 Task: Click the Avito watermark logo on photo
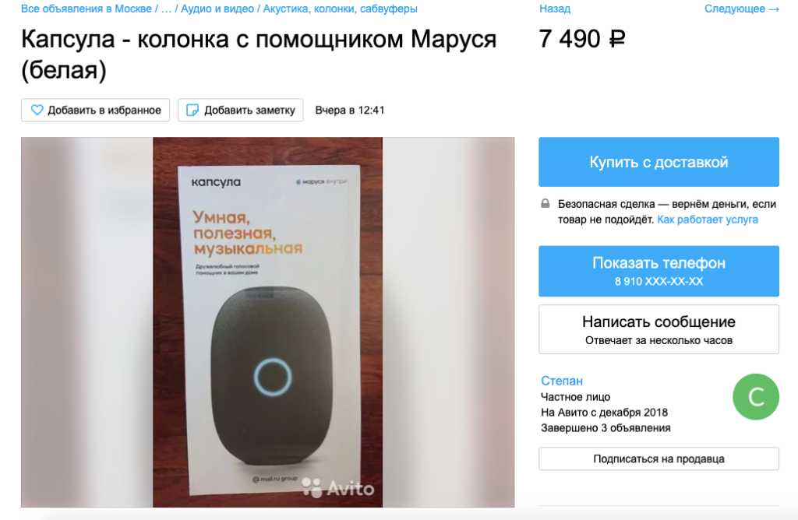tap(338, 488)
